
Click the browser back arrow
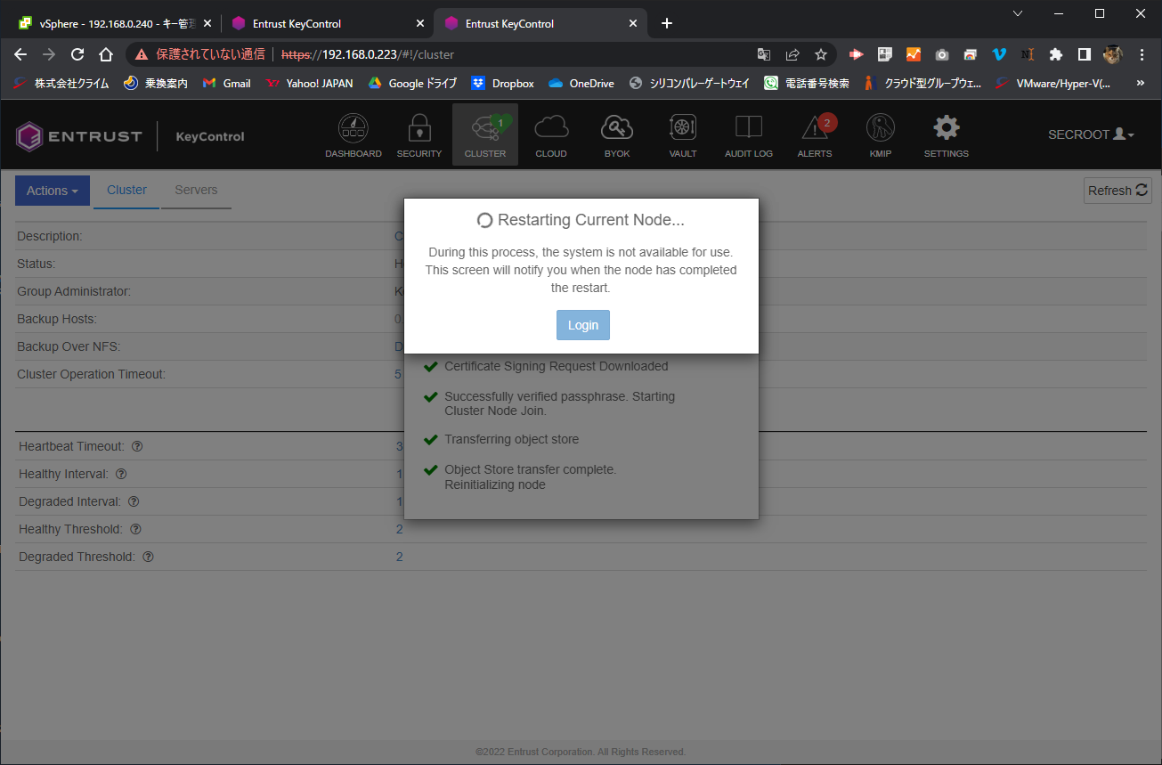21,54
